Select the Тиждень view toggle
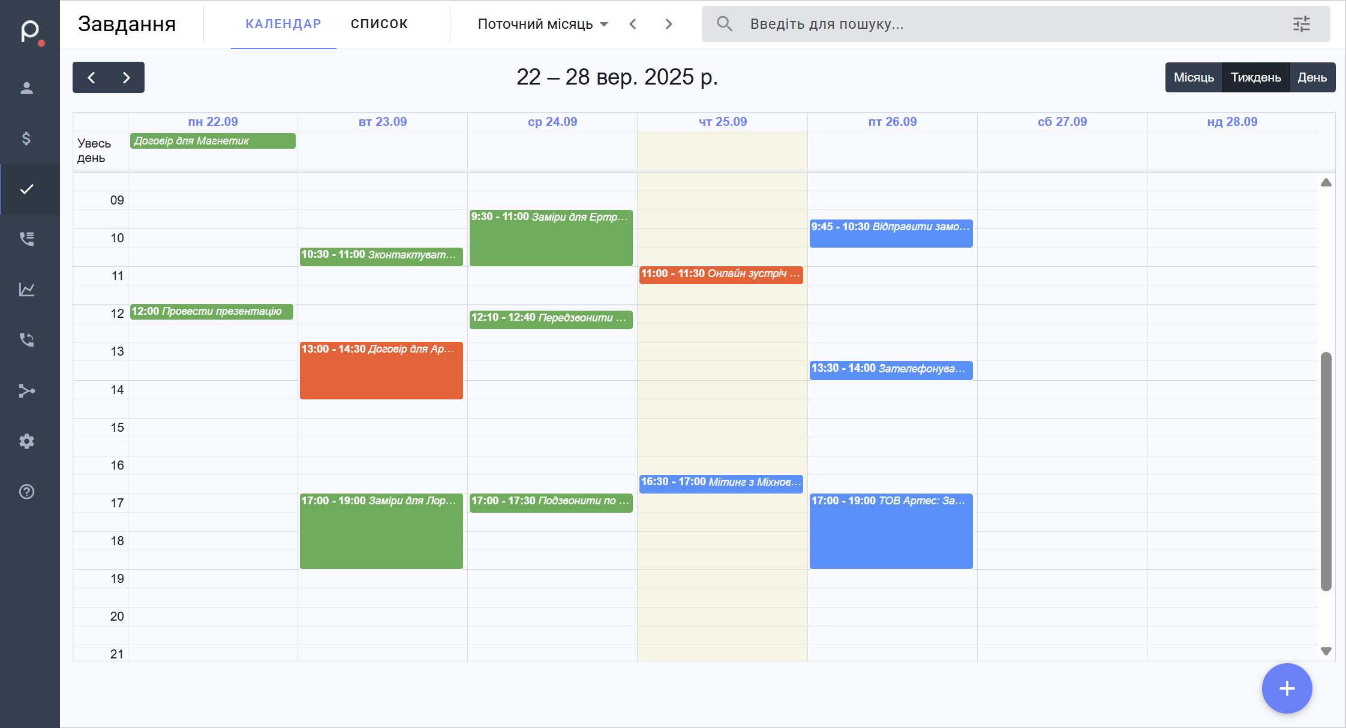The image size is (1346, 728). pyautogui.click(x=1255, y=77)
